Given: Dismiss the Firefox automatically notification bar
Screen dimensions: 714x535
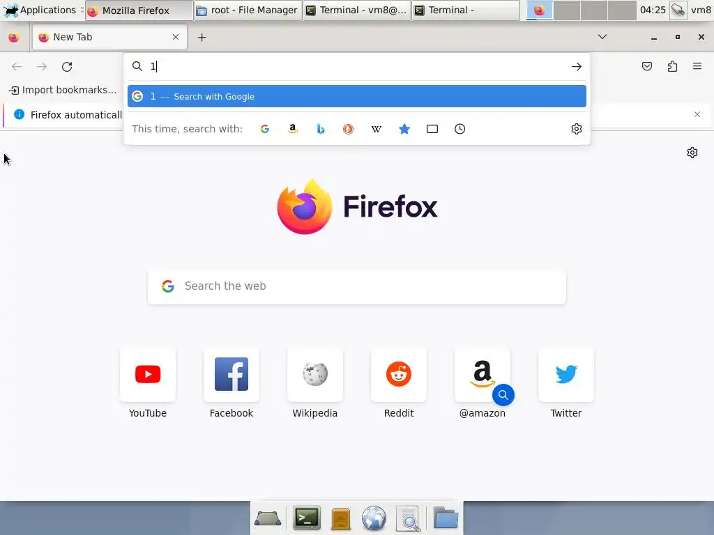Looking at the screenshot, I should coord(697,114).
